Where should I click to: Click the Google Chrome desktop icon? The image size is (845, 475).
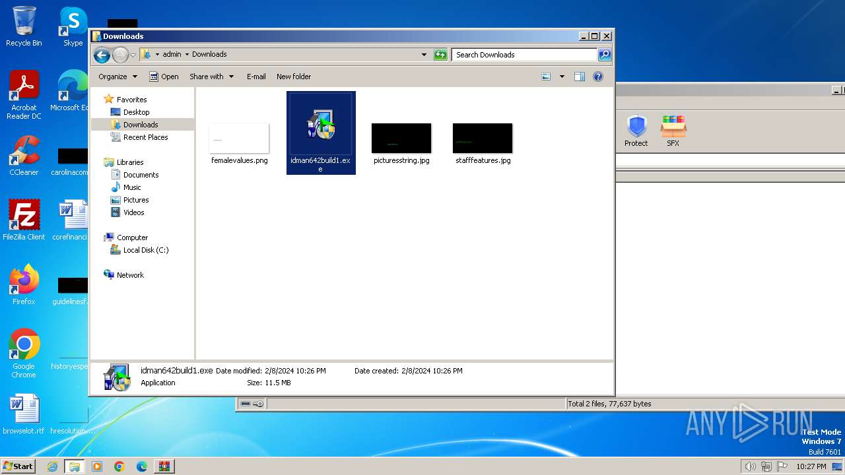(x=24, y=354)
